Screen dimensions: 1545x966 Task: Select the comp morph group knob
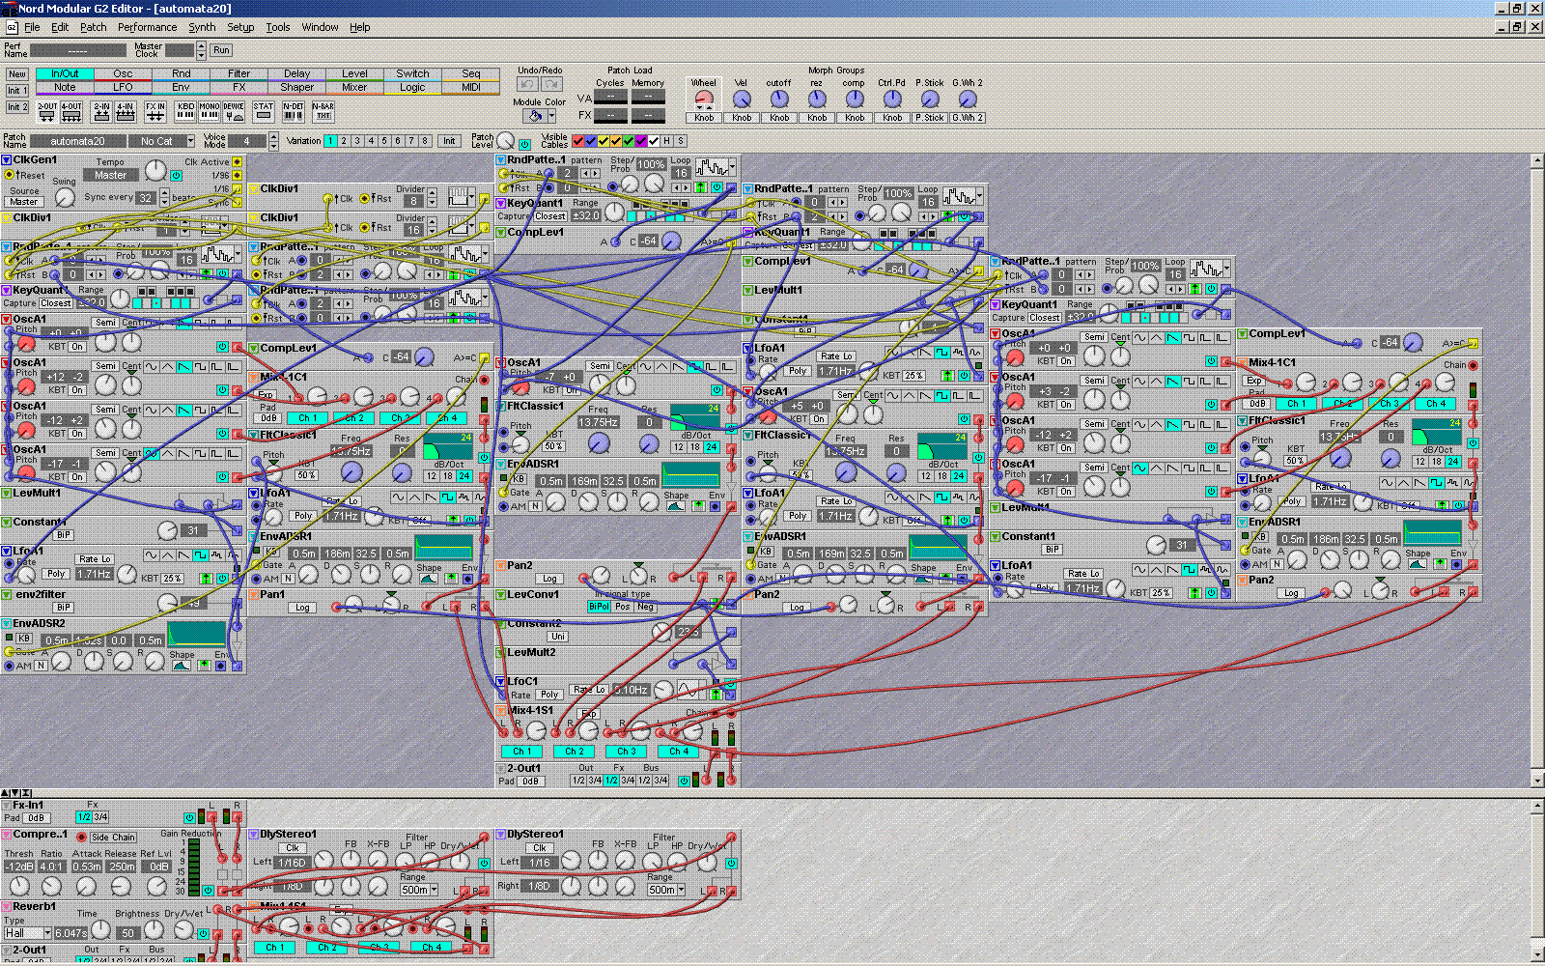click(855, 99)
